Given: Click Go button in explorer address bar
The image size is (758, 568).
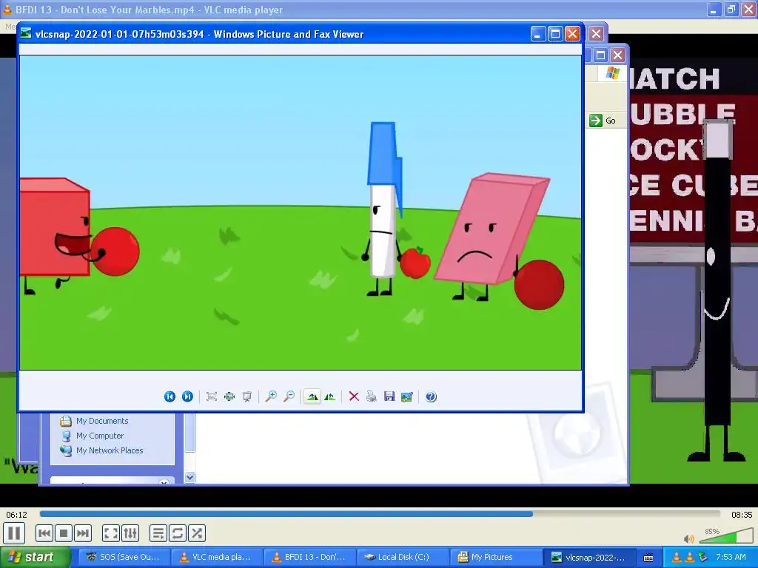Looking at the screenshot, I should point(603,121).
